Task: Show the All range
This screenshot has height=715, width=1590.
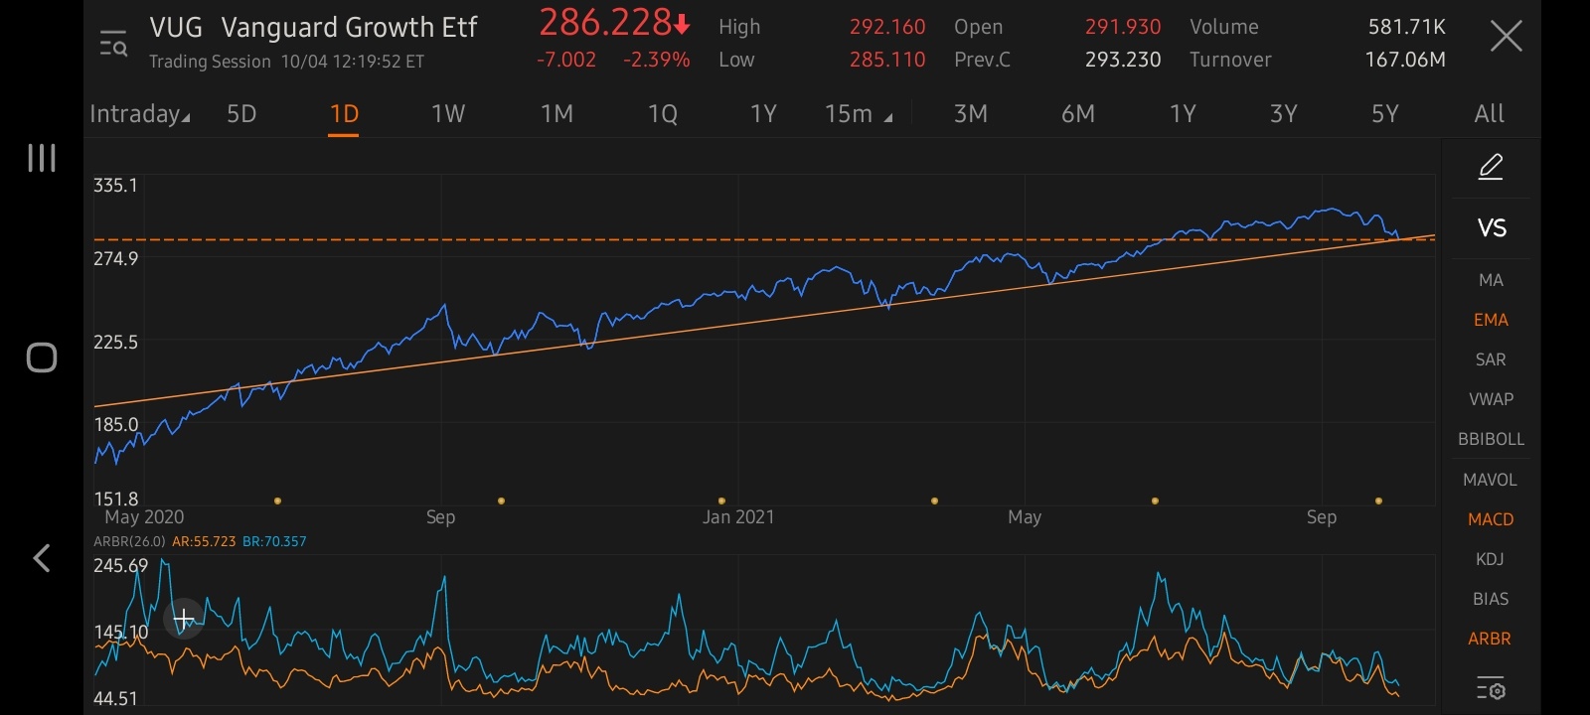Action: click(1489, 114)
